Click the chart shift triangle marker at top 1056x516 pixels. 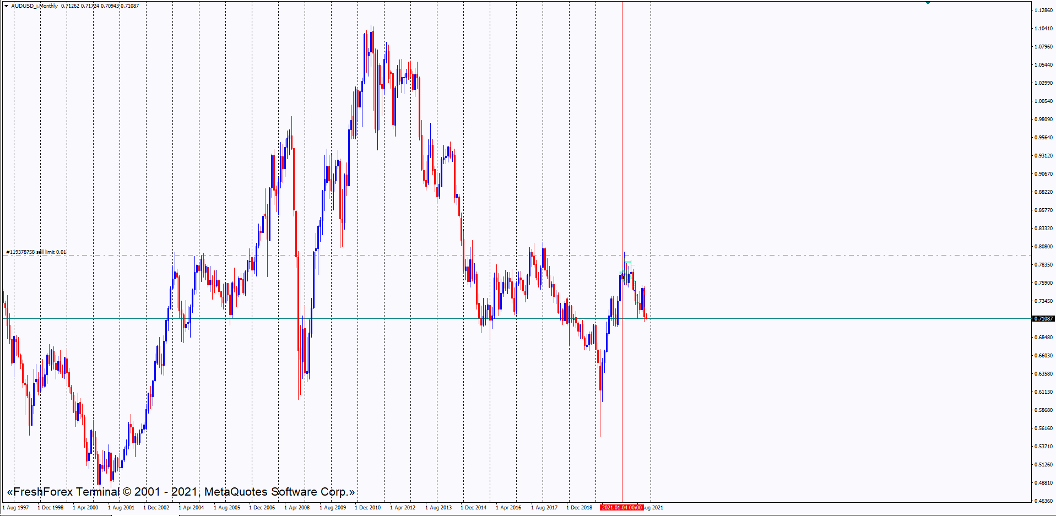coord(928,3)
